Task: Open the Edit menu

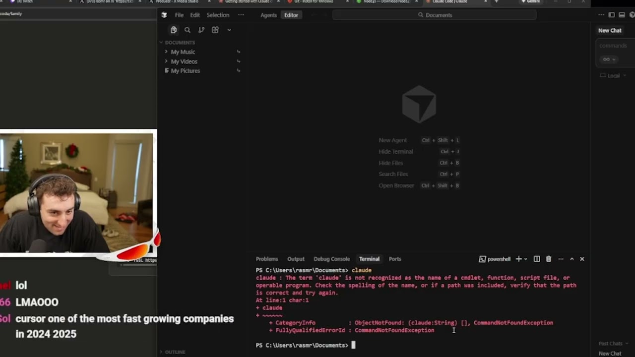Action: [195, 15]
